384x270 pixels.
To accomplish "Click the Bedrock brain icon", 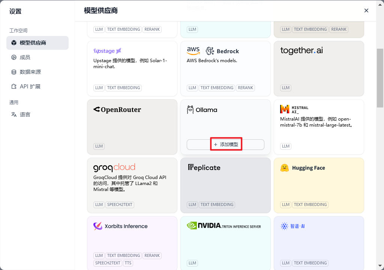I will [x=210, y=51].
